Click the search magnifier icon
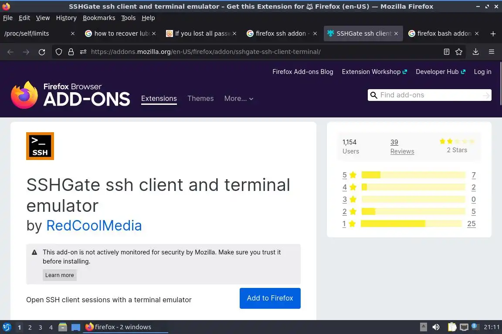Screen dimensions: 502x334 (373, 95)
